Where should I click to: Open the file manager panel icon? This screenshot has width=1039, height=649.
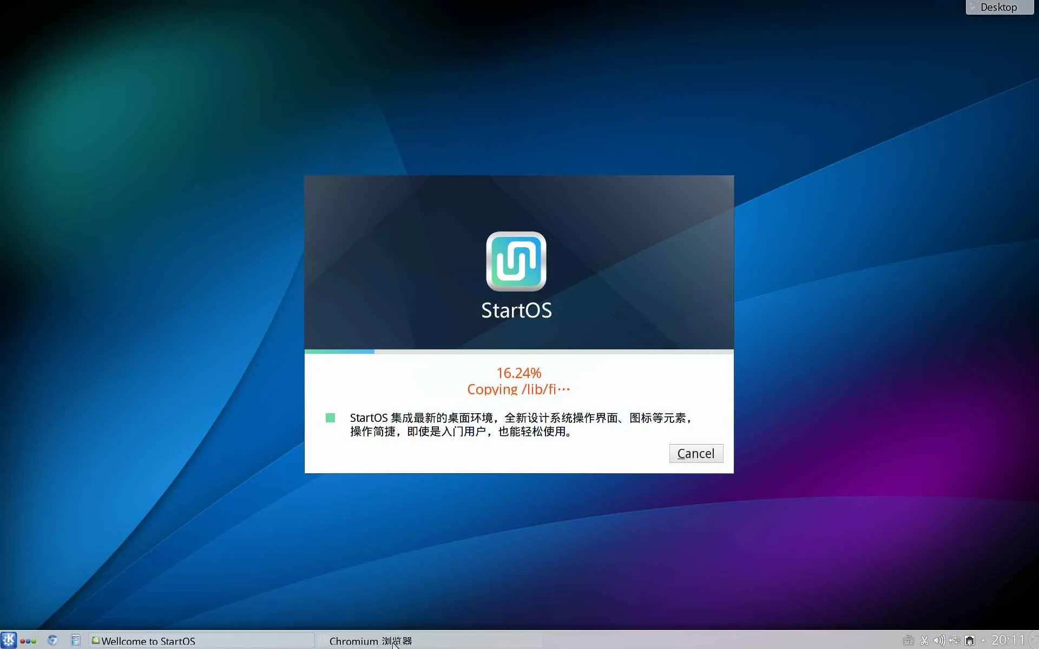pyautogui.click(x=76, y=640)
